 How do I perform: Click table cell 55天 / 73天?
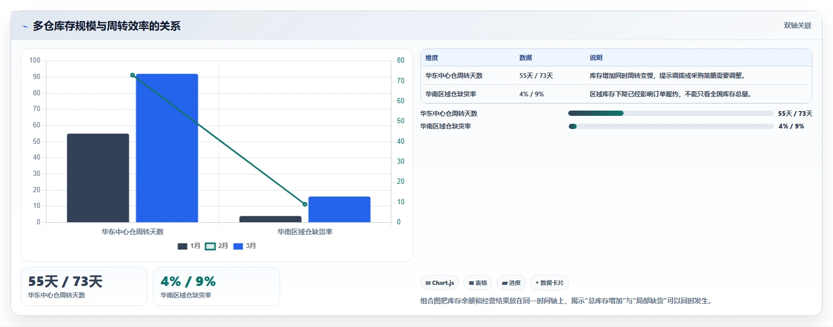click(536, 76)
